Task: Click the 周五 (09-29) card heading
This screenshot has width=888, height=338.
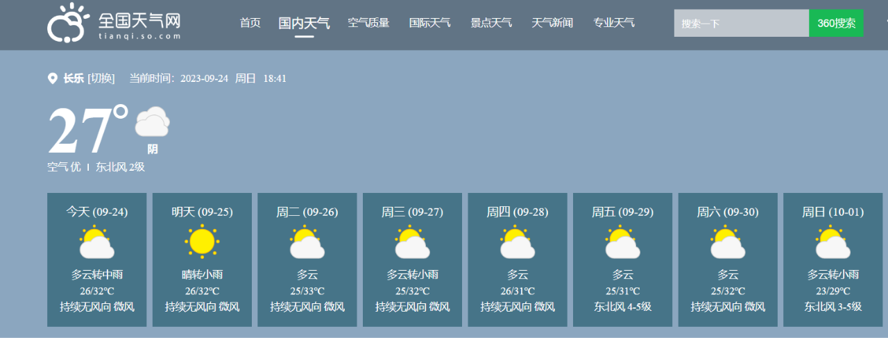Action: coord(623,212)
